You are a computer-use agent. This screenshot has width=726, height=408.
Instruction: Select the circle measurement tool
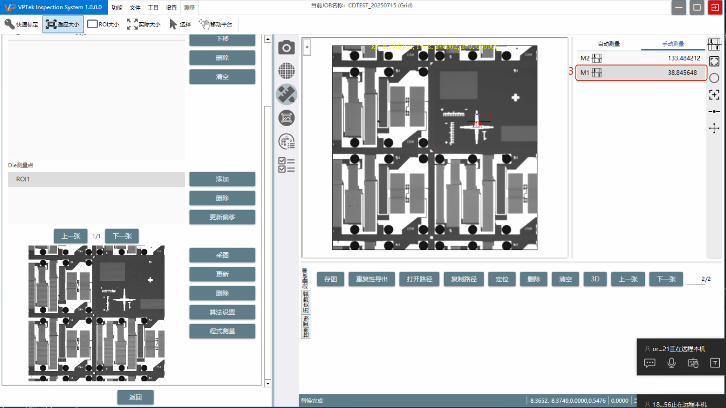pyautogui.click(x=714, y=78)
